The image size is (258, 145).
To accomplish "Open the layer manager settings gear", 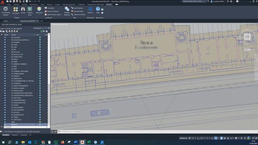I will pos(47,31).
